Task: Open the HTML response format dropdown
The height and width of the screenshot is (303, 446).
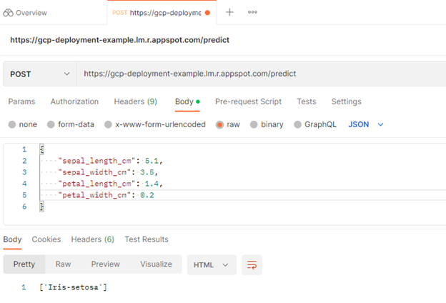Action: [211, 264]
